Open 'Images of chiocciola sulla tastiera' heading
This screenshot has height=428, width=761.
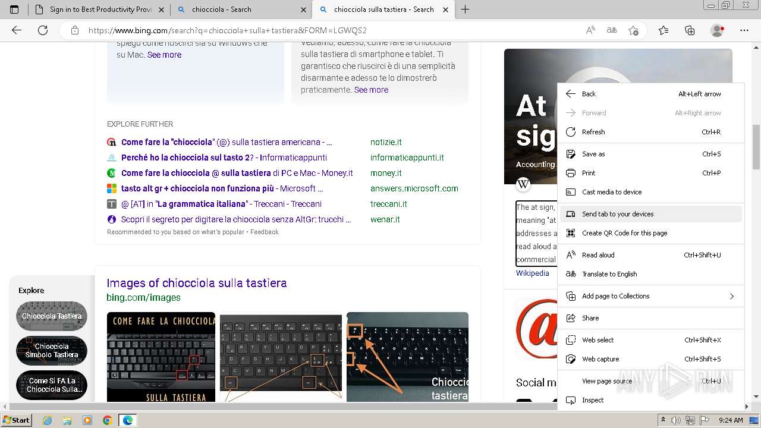click(x=197, y=283)
